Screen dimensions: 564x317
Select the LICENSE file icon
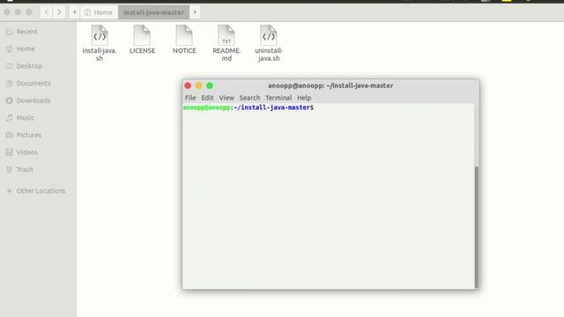click(x=142, y=39)
